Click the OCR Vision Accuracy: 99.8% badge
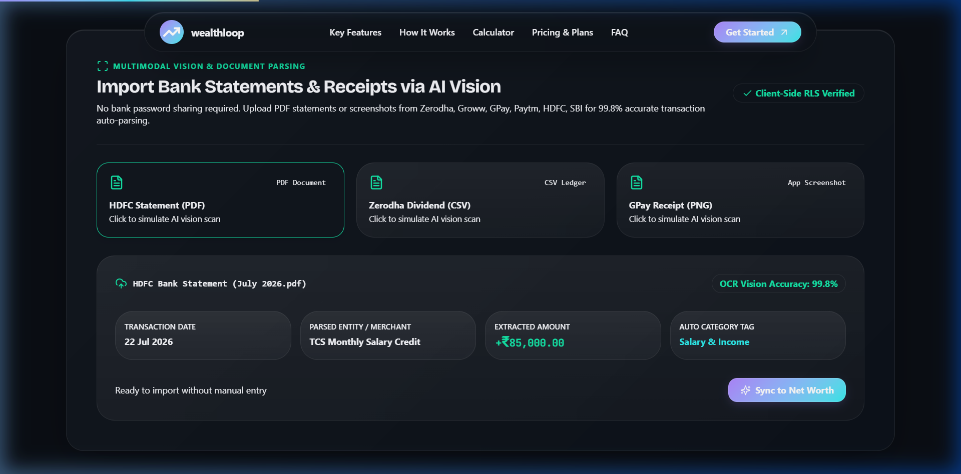Viewport: 961px width, 474px height. click(x=778, y=284)
